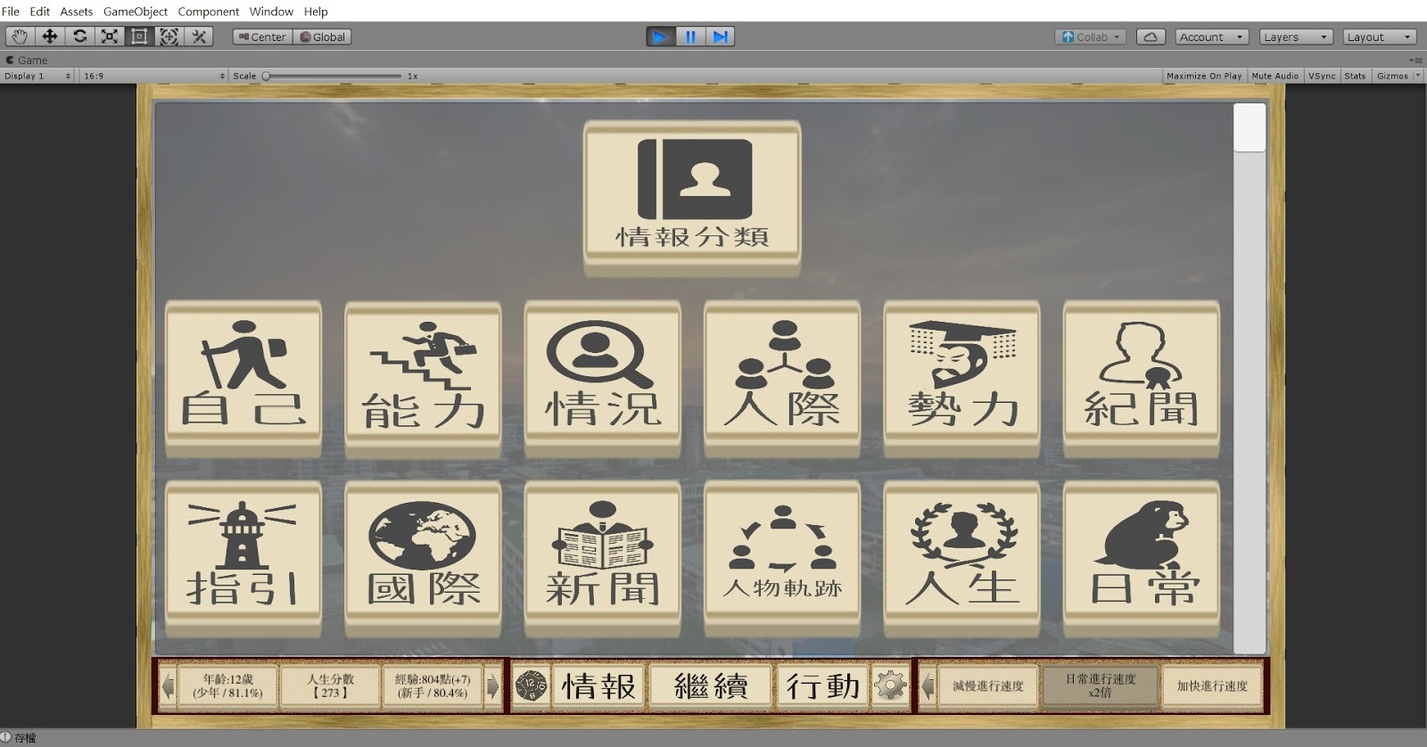Click the settings gear beside 行動
1427x747 pixels.
click(x=890, y=685)
